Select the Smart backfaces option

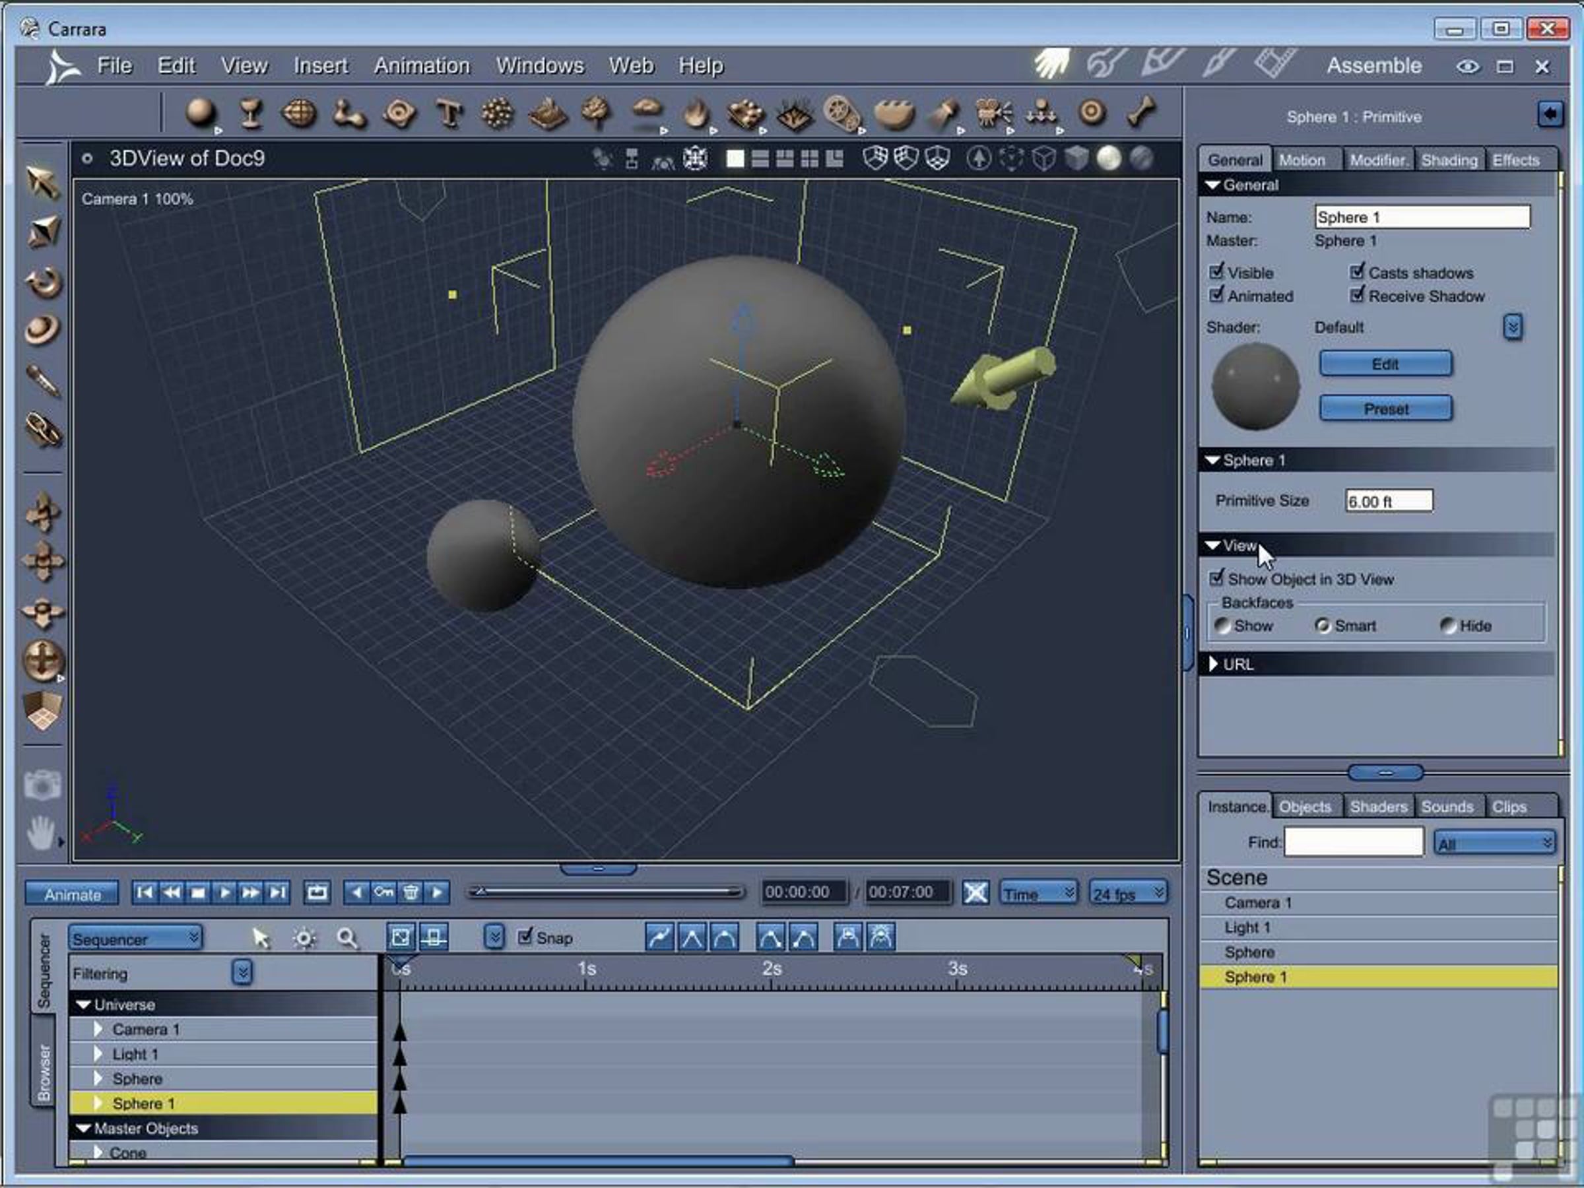pos(1322,626)
